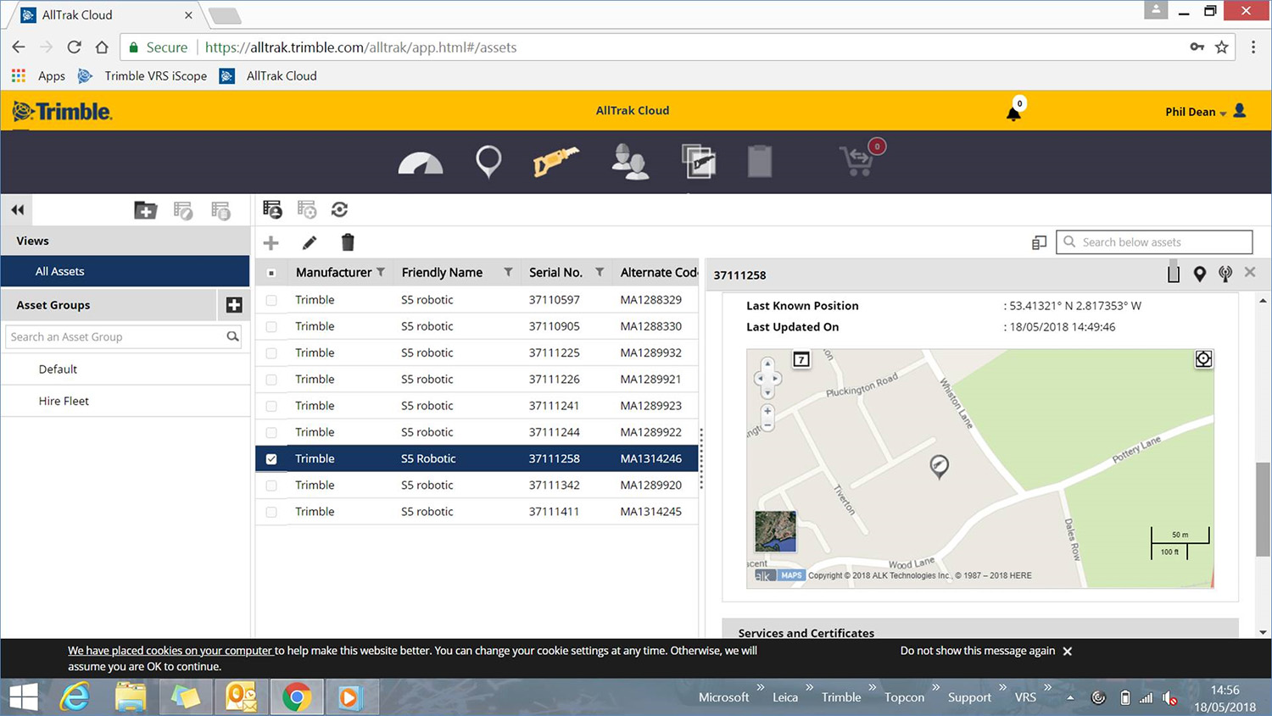Toggle the select-all header checkbox
The image size is (1272, 716).
tap(271, 273)
